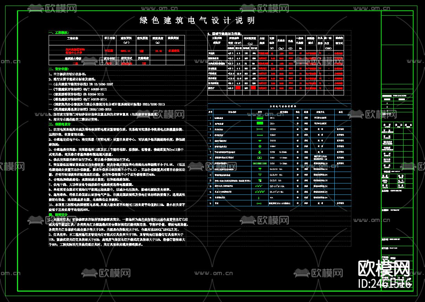Select the red 15.45 building height value
The image size is (425, 302).
point(158,51)
